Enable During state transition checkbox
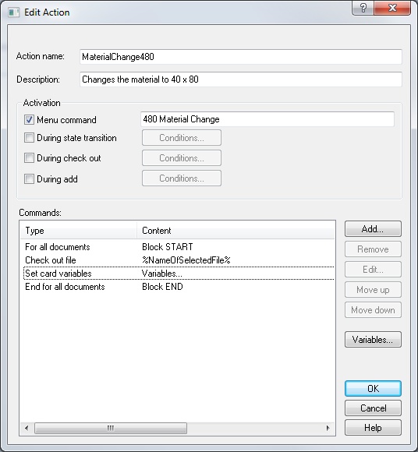The width and height of the screenshot is (418, 452). (29, 138)
